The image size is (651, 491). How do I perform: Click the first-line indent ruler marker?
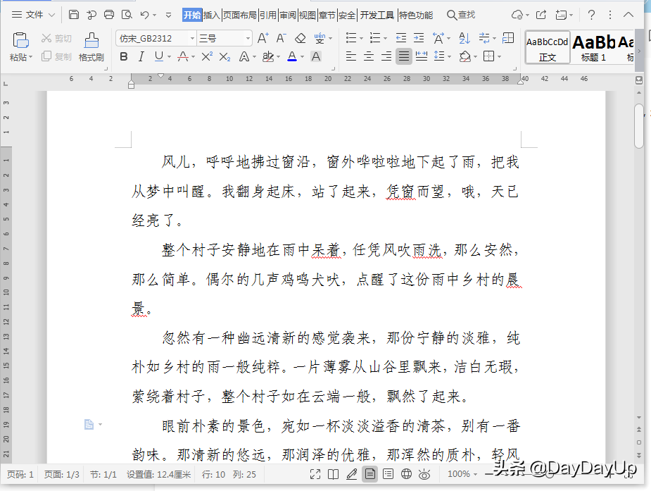point(160,75)
